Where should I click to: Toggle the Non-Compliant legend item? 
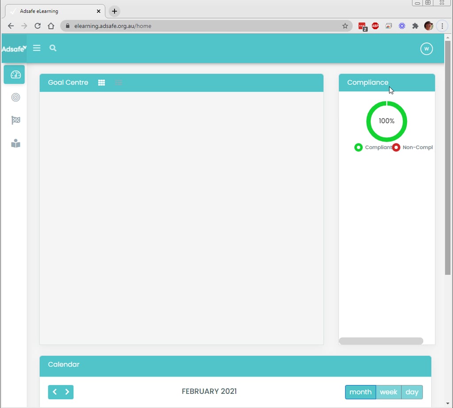(x=413, y=147)
